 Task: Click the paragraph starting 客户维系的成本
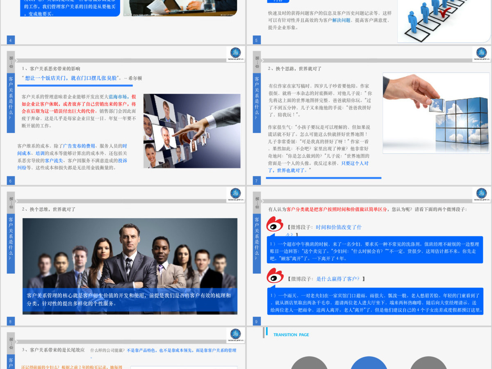click(73, 157)
